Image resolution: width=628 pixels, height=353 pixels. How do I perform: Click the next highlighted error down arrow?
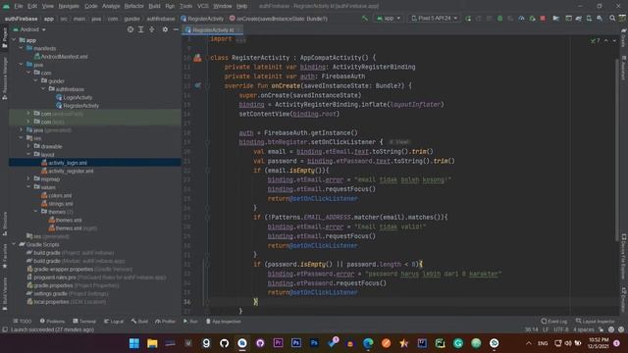point(614,40)
